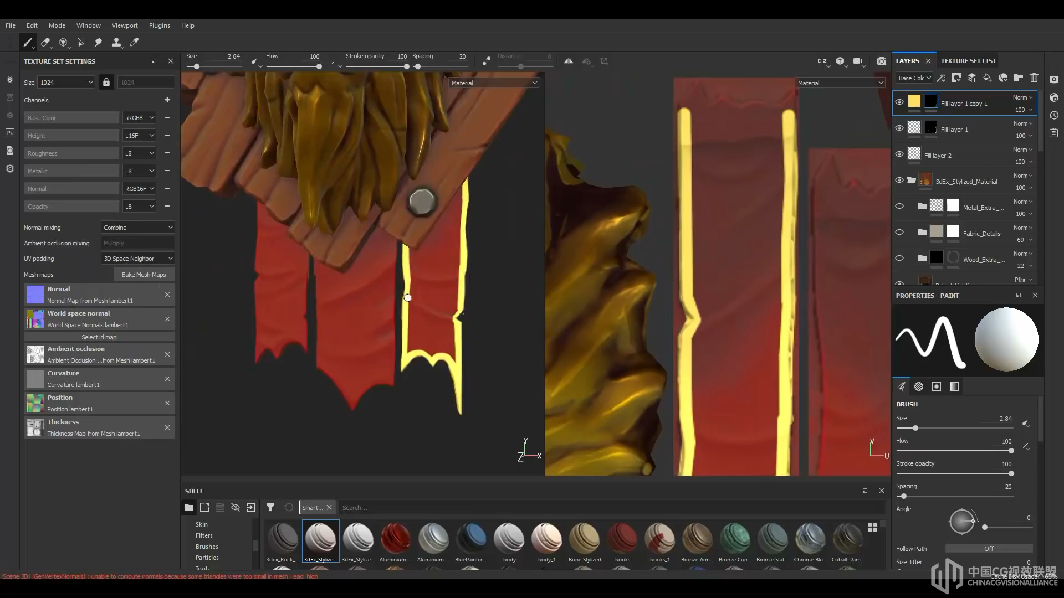Select the Clone stamp tool
This screenshot has width=1064, height=598.
[x=116, y=42]
